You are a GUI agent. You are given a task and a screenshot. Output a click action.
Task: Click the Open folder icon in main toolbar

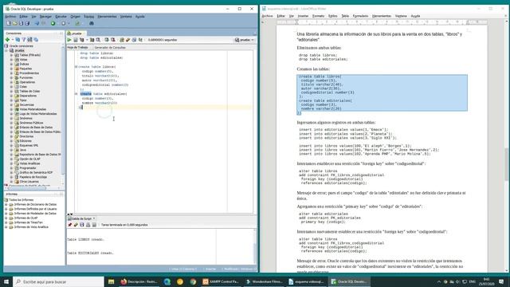pyautogui.click(x=15, y=23)
